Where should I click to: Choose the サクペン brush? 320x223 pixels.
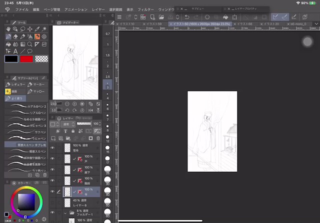pos(25,132)
